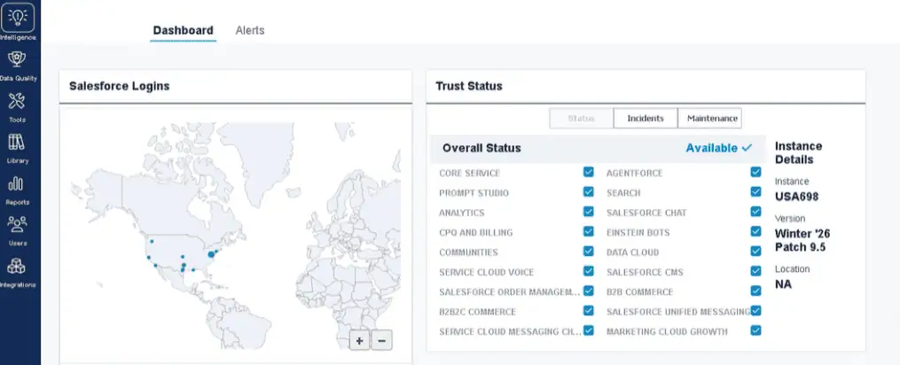Screen dimensions: 900x365
Task: Open the Intelligence sidebar section
Action: (x=18, y=22)
